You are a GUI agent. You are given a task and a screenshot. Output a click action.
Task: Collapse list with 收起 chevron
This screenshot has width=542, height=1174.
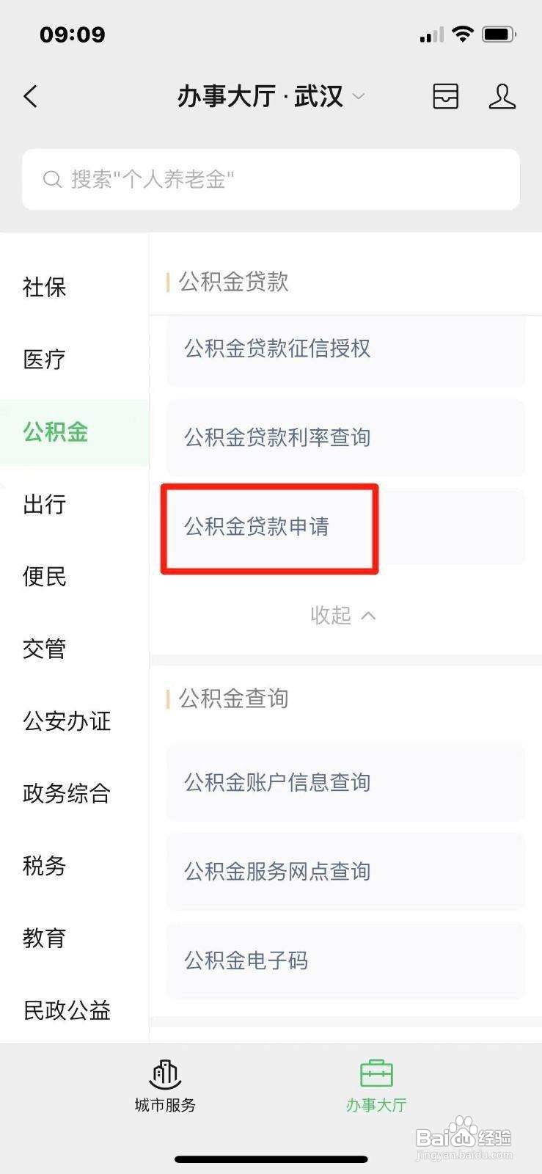tap(343, 615)
